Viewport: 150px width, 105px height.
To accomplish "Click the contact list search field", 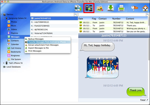I will (52, 14).
